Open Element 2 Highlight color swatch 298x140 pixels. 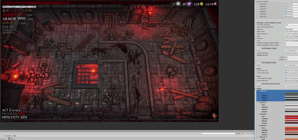coord(291,119)
